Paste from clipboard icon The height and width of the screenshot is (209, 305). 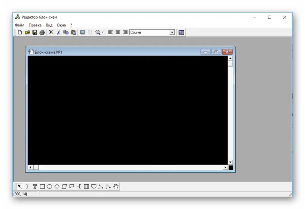(73, 32)
